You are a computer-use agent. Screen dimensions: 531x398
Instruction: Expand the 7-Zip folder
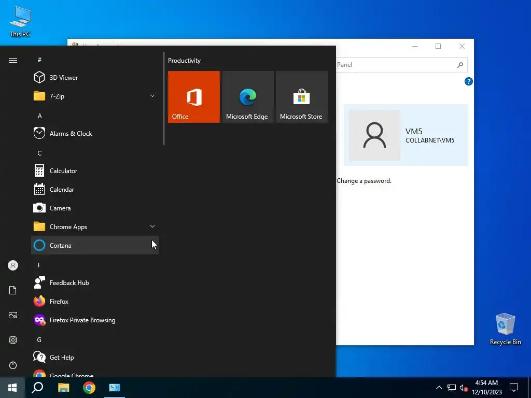[x=95, y=96]
